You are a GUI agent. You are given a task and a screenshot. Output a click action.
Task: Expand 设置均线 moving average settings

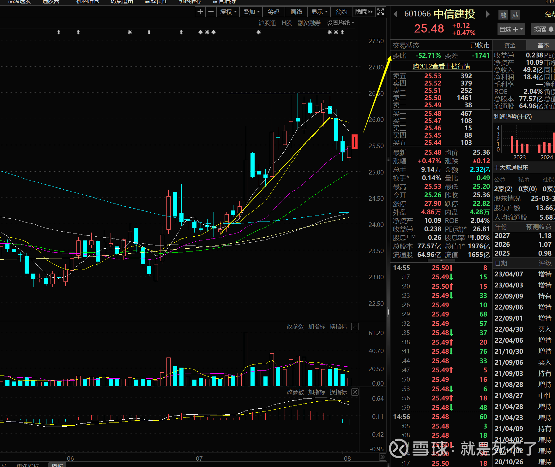(x=341, y=23)
